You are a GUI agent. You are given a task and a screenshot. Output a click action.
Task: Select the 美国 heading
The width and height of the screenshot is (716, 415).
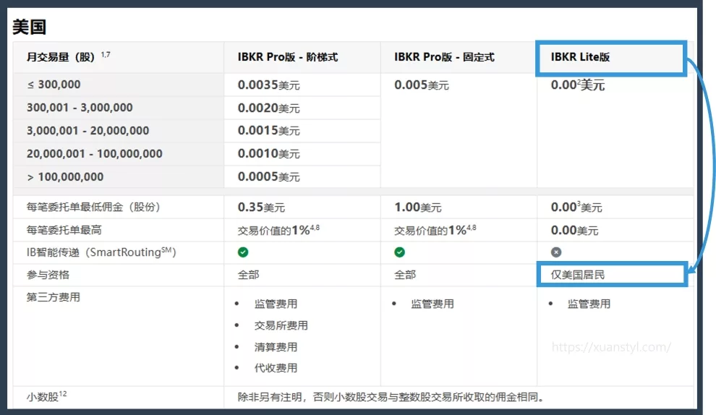29,27
